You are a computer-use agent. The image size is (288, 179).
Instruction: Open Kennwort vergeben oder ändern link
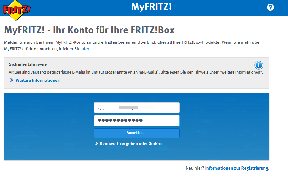click(131, 143)
